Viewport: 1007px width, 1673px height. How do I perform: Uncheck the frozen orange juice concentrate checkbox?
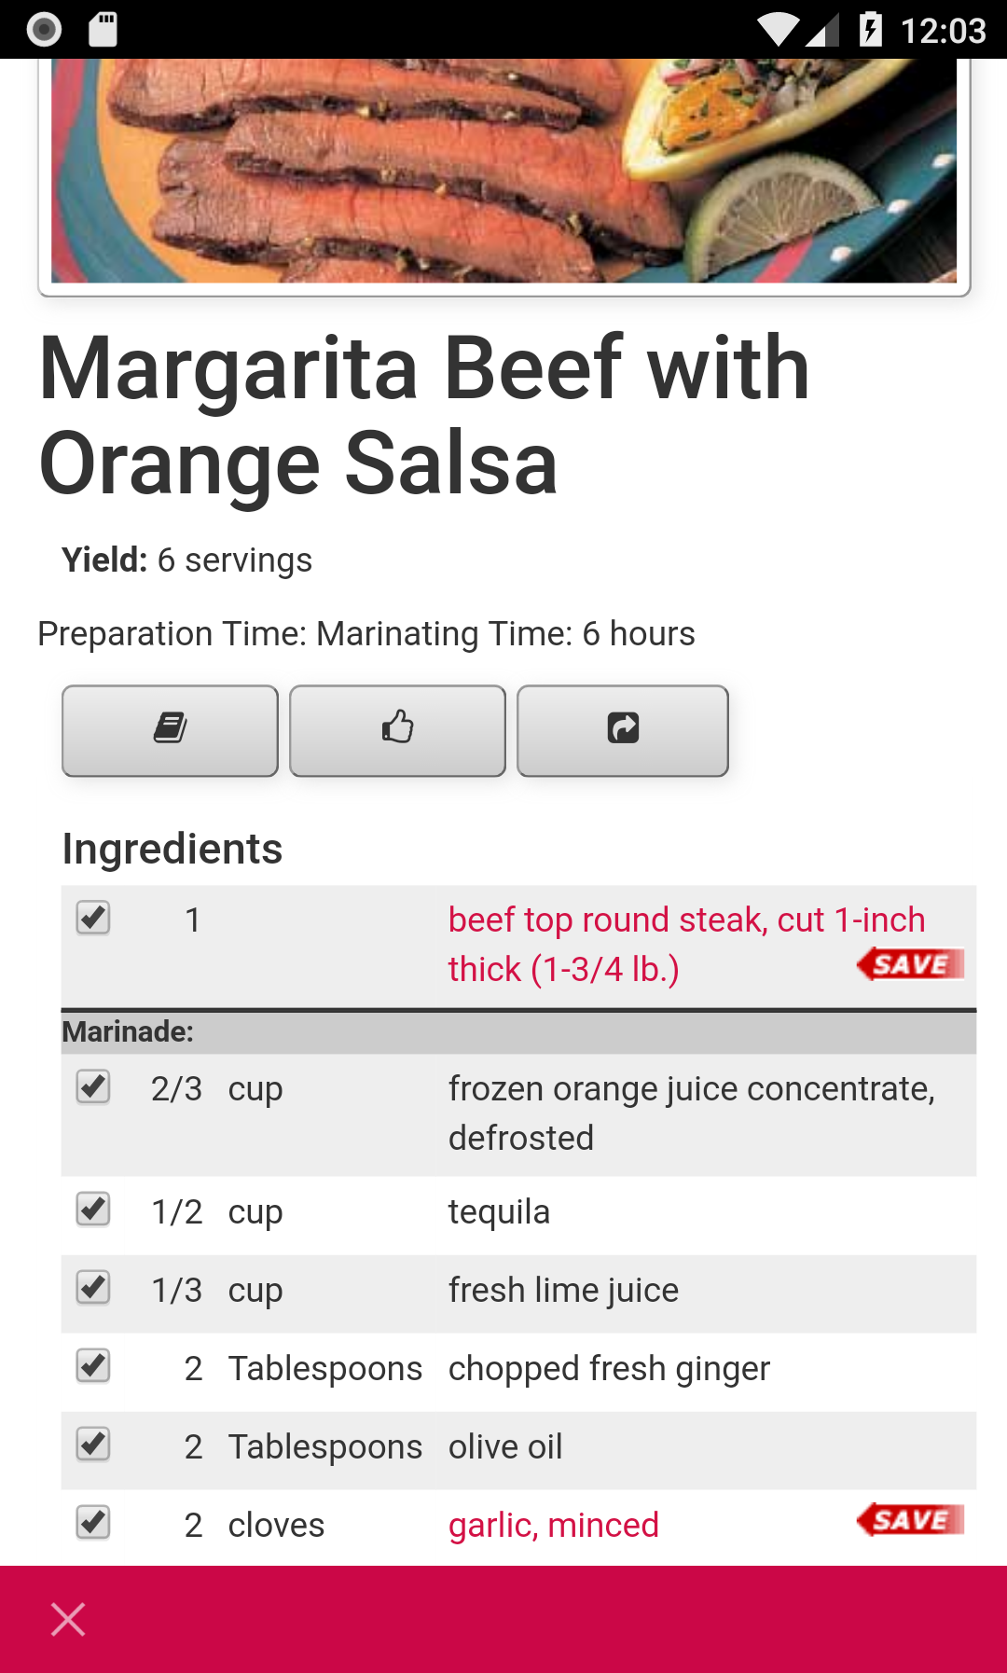tap(93, 1086)
